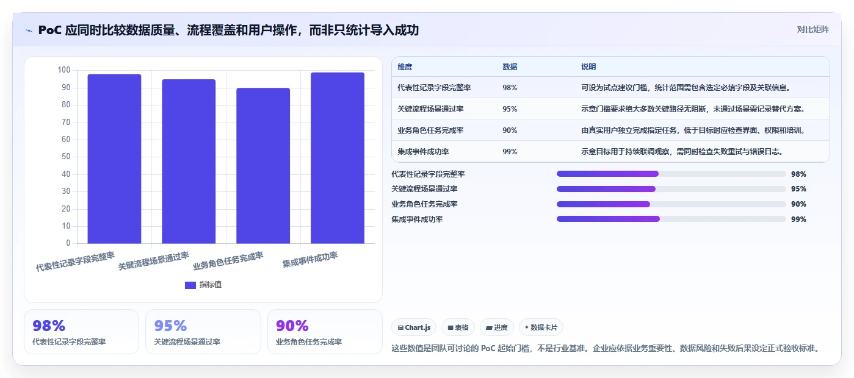Click the 90% value after the progress bar
The image size is (854, 378).
coord(798,204)
